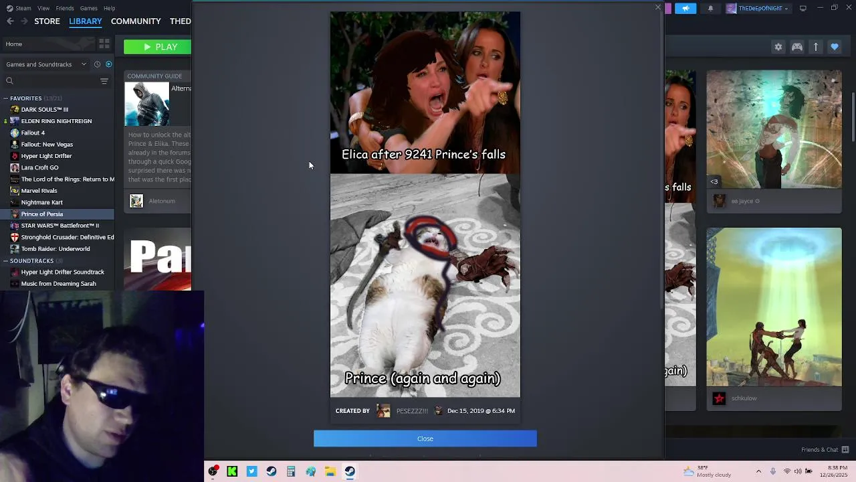Go to COMMUNITY tab
This screenshot has height=482, width=856.
click(136, 21)
